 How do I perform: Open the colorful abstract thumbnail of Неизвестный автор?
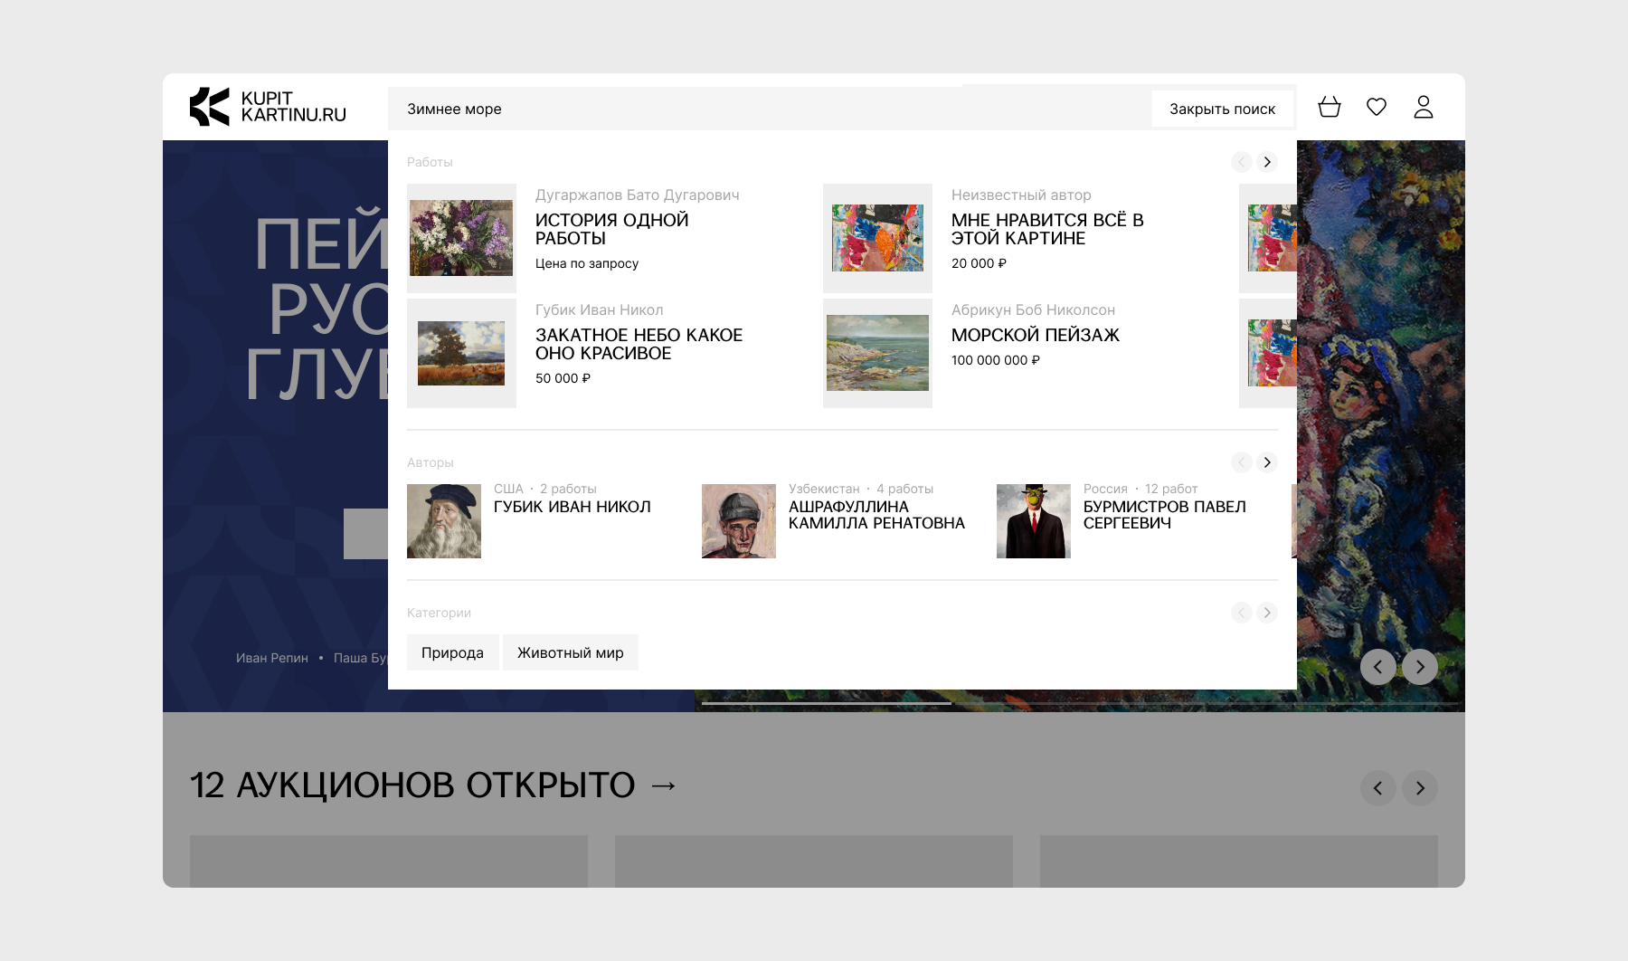point(877,238)
